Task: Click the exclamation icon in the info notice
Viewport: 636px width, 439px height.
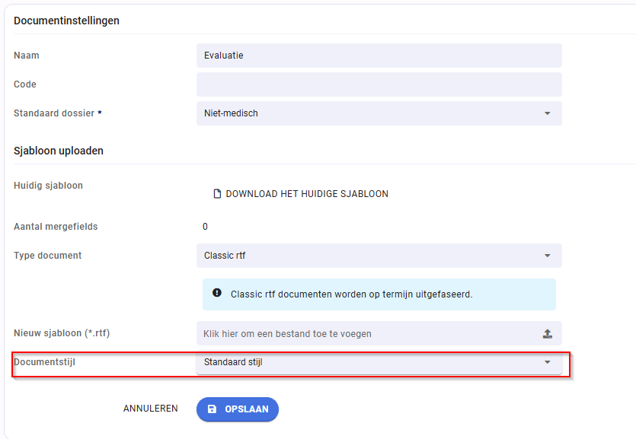Action: [217, 292]
